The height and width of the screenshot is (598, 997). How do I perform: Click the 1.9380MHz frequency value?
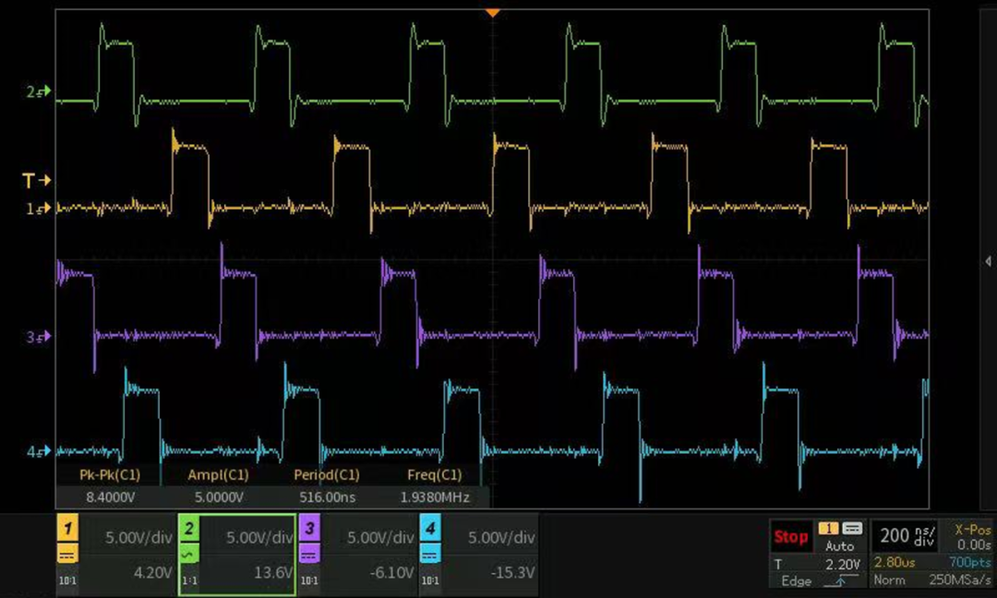[x=434, y=497]
